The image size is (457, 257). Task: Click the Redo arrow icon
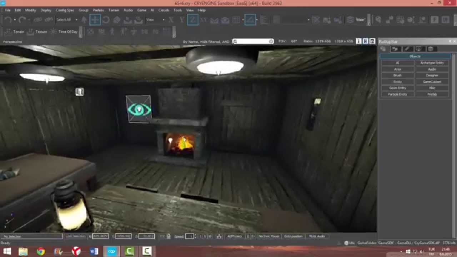(22, 20)
